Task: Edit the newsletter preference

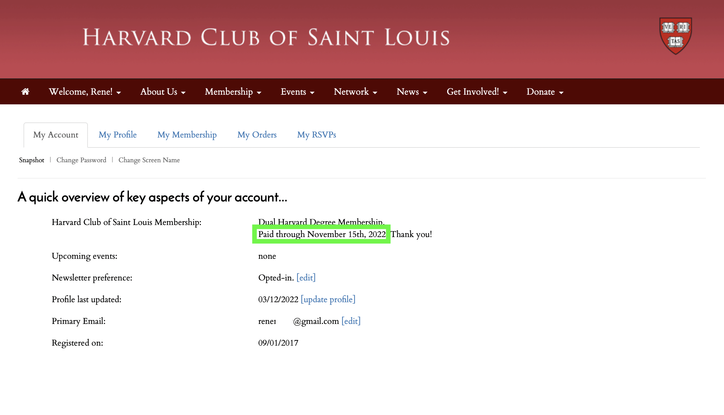Action: tap(306, 277)
